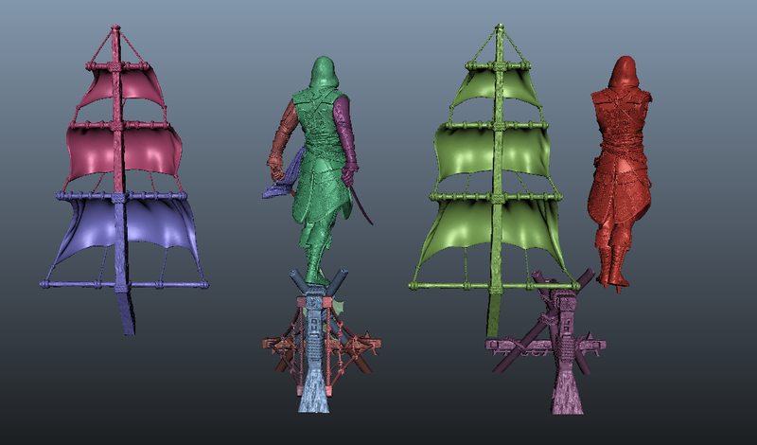The width and height of the screenshot is (757, 445).
Task: Select the orange rope rigging on blue pillar
Action: pyautogui.click(x=326, y=347)
